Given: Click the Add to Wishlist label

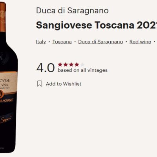Looking at the screenshot, I should [64, 84].
